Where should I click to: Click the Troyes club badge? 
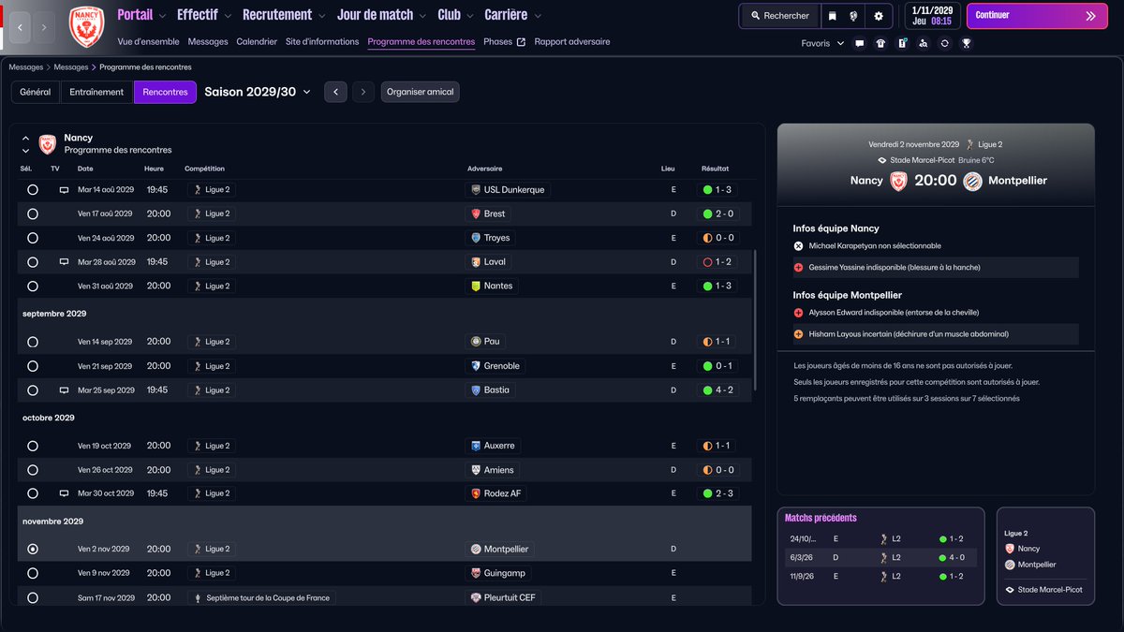click(x=476, y=238)
